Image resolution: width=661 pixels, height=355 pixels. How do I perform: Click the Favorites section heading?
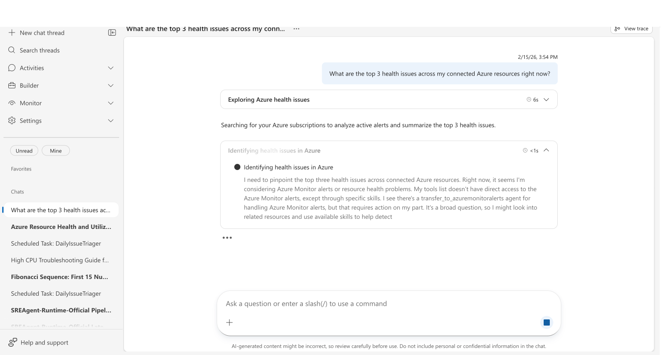pyautogui.click(x=21, y=169)
